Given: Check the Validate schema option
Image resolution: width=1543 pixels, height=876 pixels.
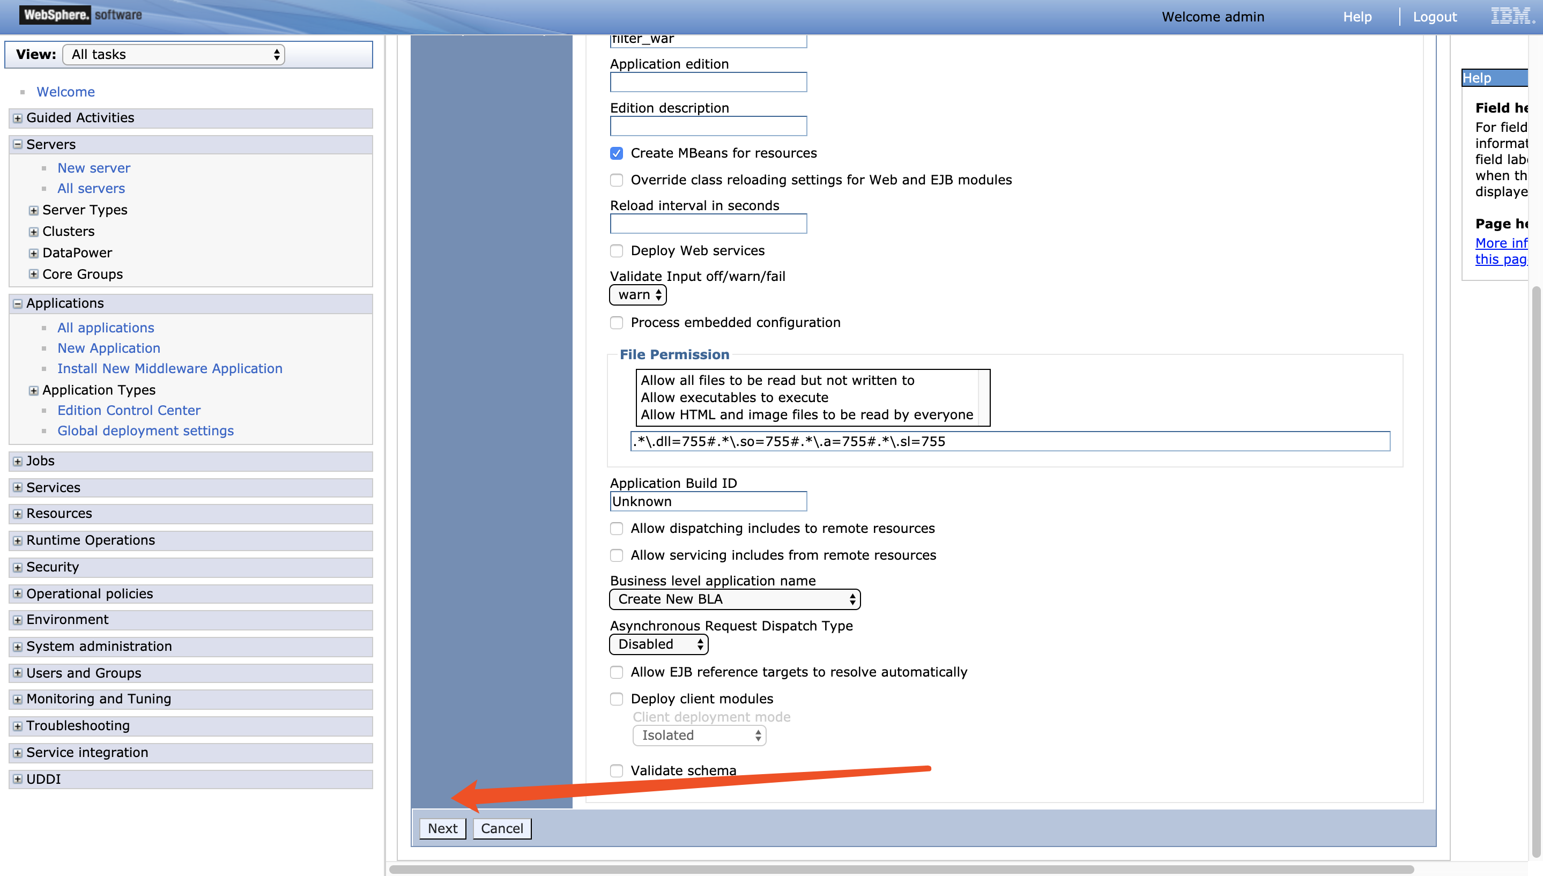Looking at the screenshot, I should pyautogui.click(x=617, y=771).
